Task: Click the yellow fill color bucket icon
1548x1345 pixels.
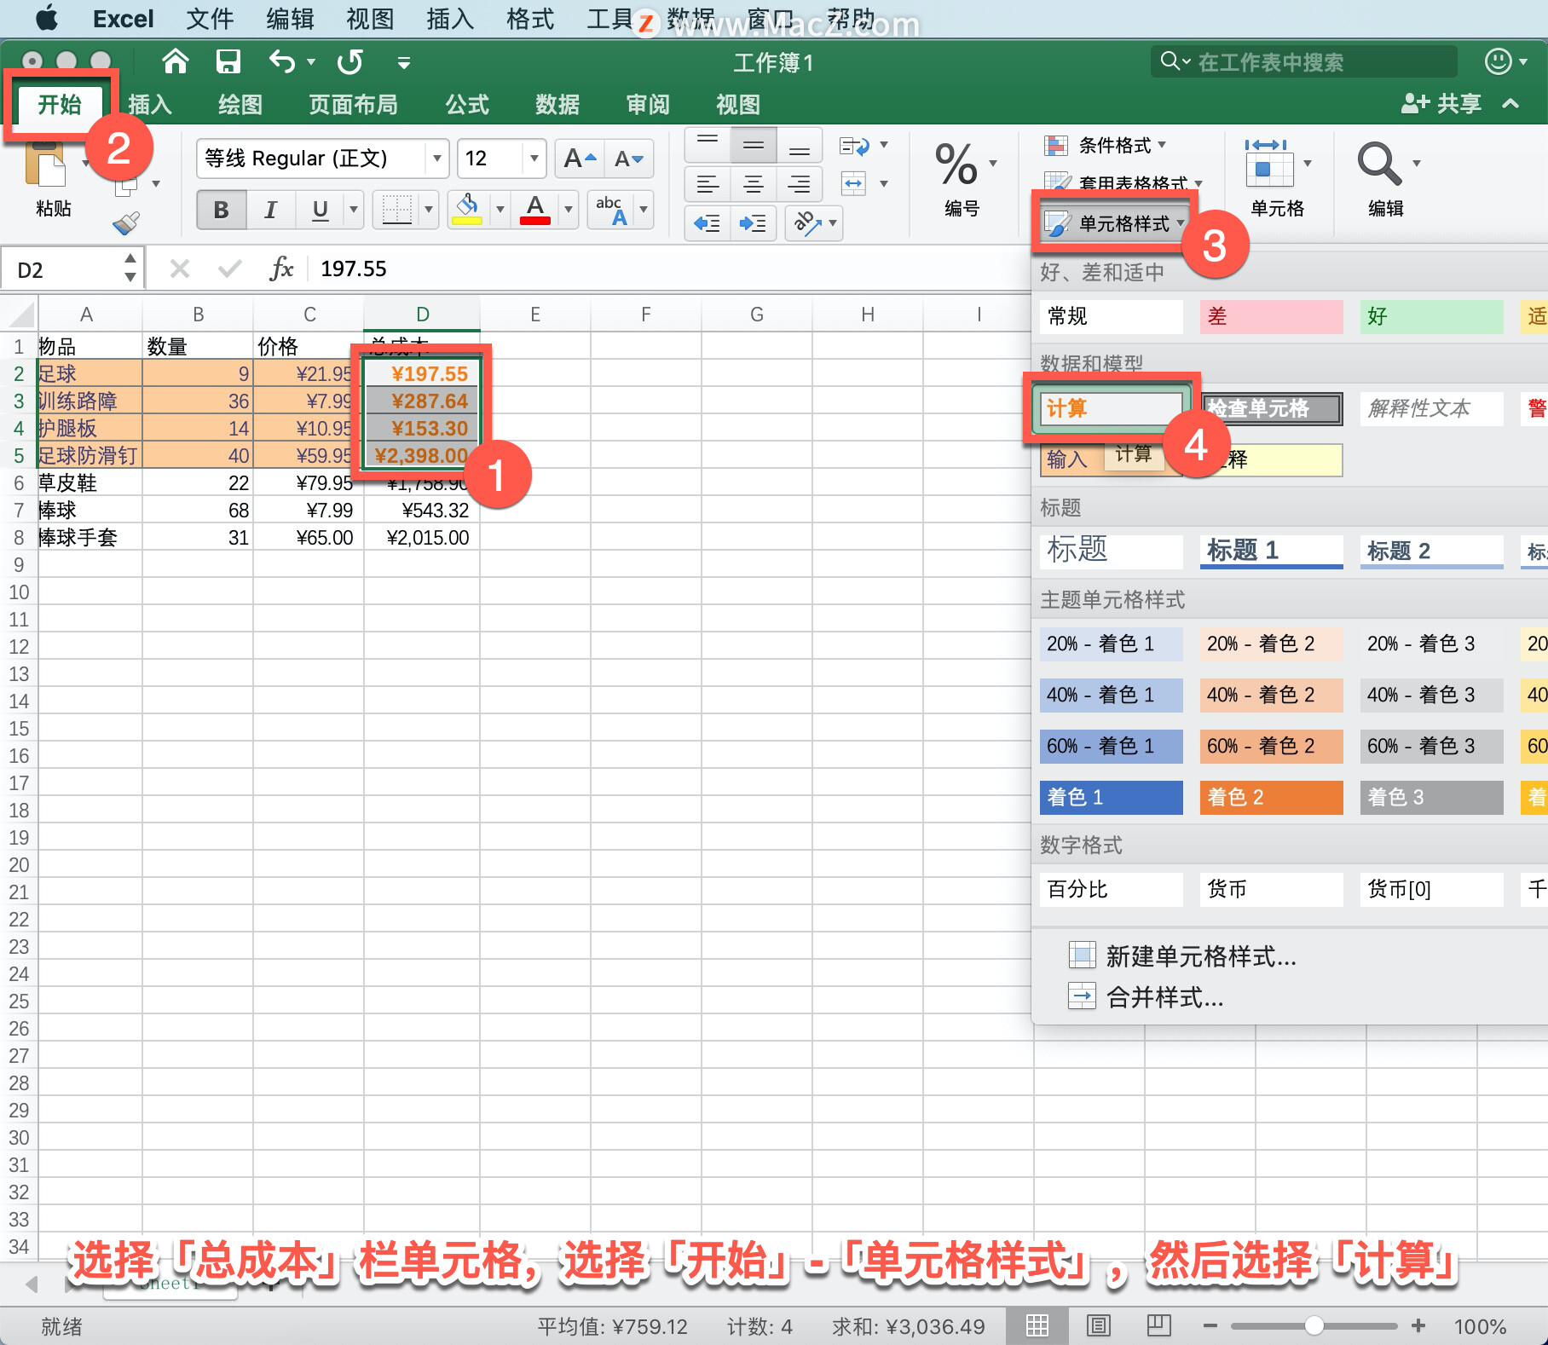Action: point(467,209)
